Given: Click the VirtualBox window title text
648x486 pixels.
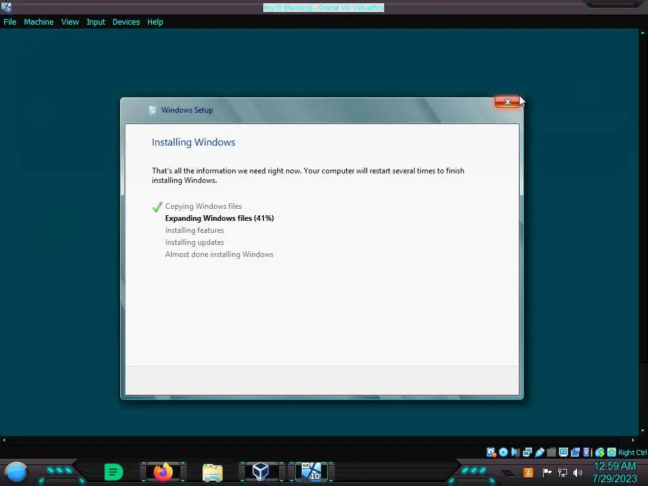Looking at the screenshot, I should point(323,8).
